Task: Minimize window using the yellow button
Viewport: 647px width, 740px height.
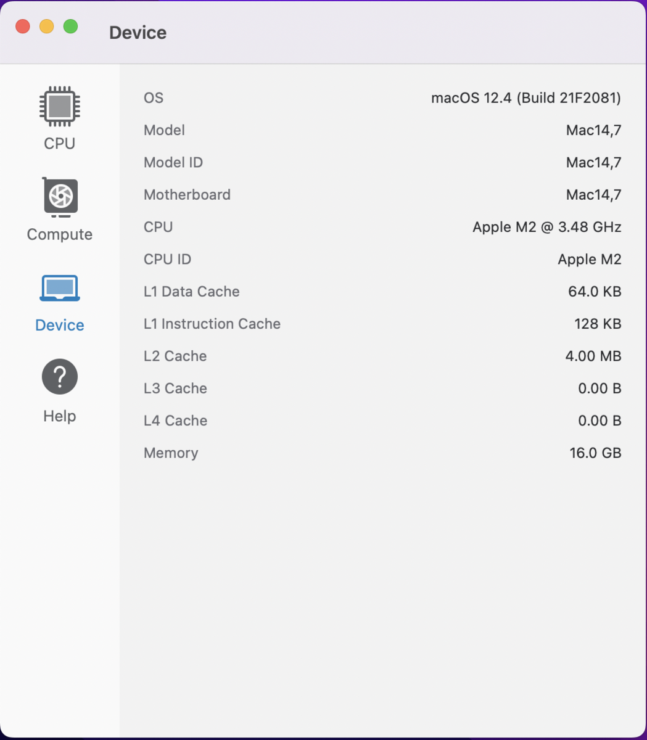Action: coord(47,27)
